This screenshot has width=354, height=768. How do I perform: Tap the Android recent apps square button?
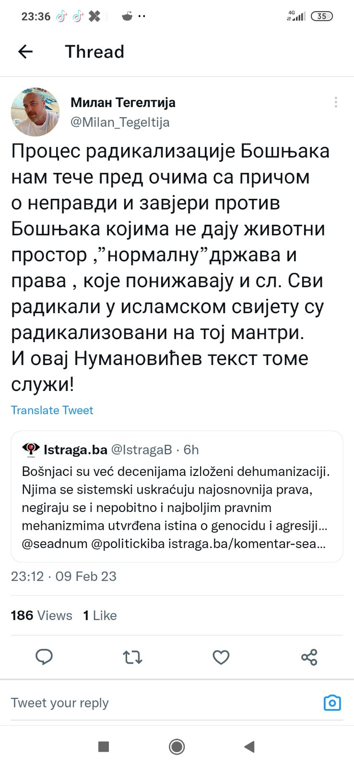coord(103,746)
